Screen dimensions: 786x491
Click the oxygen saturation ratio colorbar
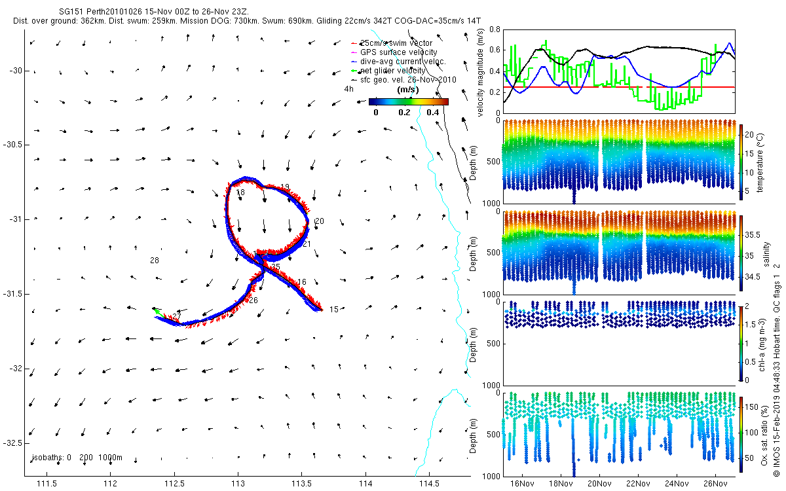point(742,433)
